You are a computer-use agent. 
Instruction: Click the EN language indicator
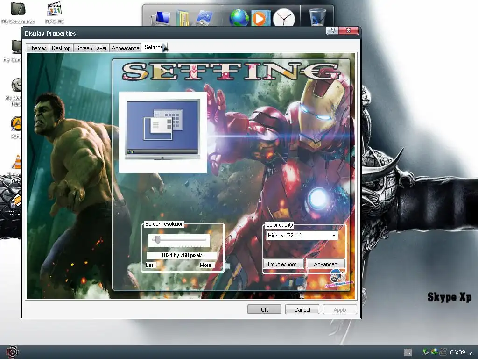click(x=407, y=352)
